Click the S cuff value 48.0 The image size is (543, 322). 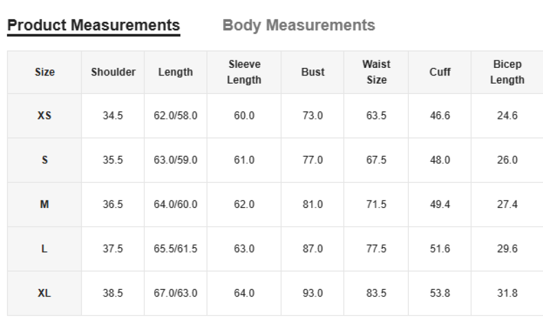440,160
